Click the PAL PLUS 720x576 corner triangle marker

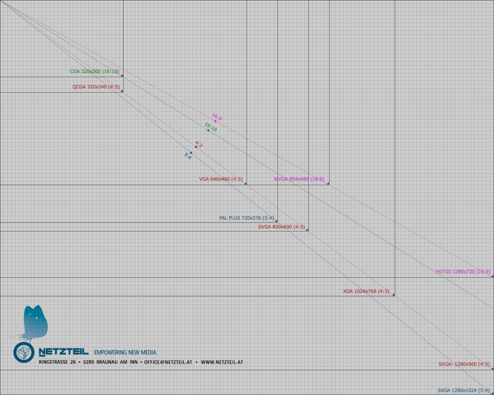click(x=276, y=221)
